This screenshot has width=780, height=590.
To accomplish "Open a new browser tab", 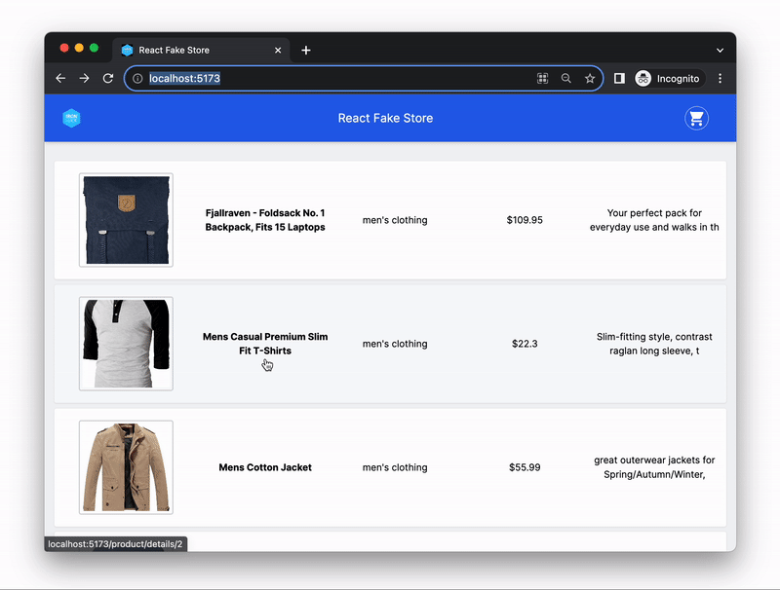I will (x=306, y=51).
